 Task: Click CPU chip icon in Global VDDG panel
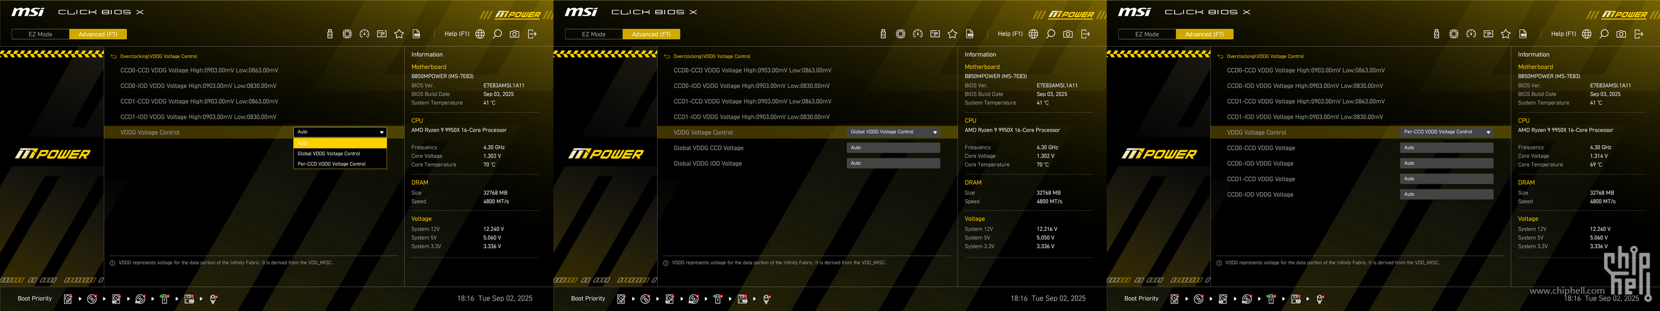(901, 34)
